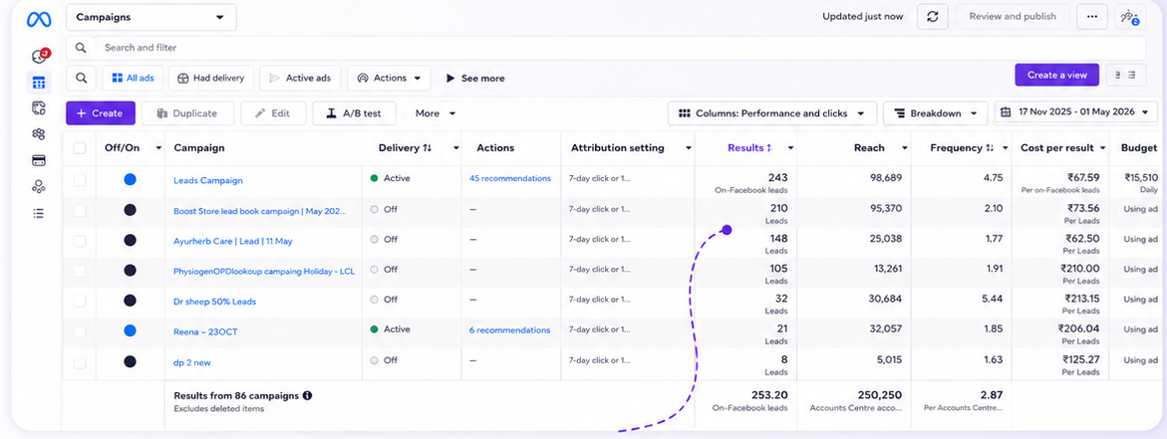The height and width of the screenshot is (439, 1167).
Task: Tick the select-all checkbox in header
Action: coord(80,148)
